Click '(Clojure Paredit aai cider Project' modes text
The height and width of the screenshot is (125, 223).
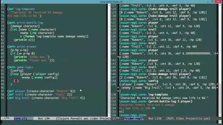coord(83,118)
